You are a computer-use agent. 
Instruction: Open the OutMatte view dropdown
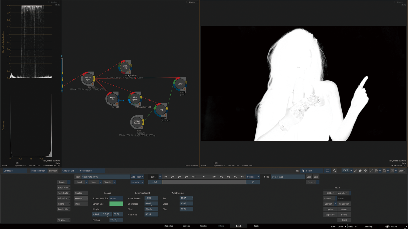15,171
